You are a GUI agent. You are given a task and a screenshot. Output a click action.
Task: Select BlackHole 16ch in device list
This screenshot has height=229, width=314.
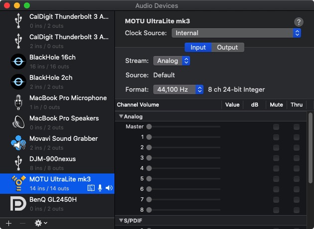[57, 61]
